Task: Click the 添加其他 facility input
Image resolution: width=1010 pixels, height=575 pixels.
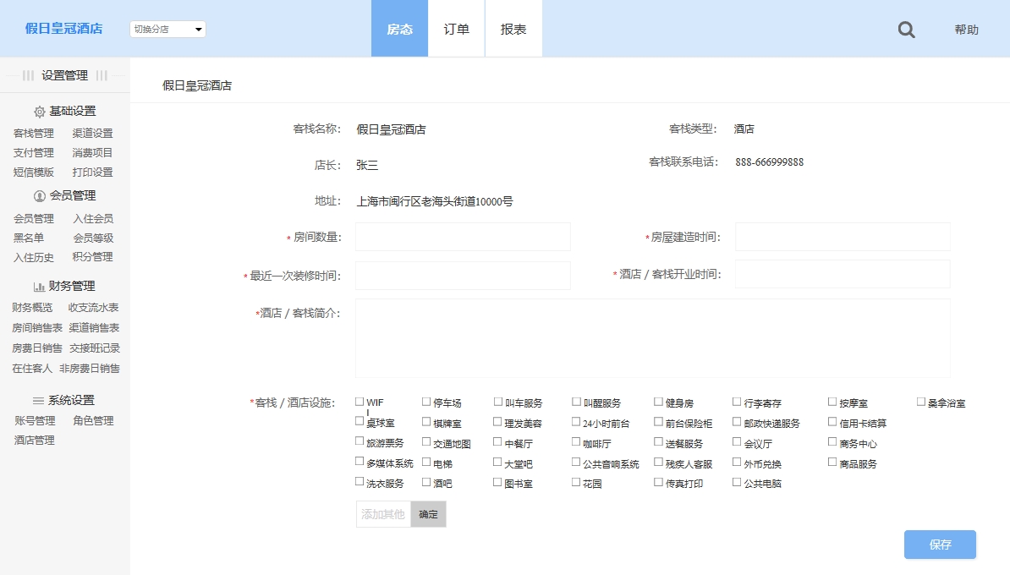Action: tap(383, 514)
